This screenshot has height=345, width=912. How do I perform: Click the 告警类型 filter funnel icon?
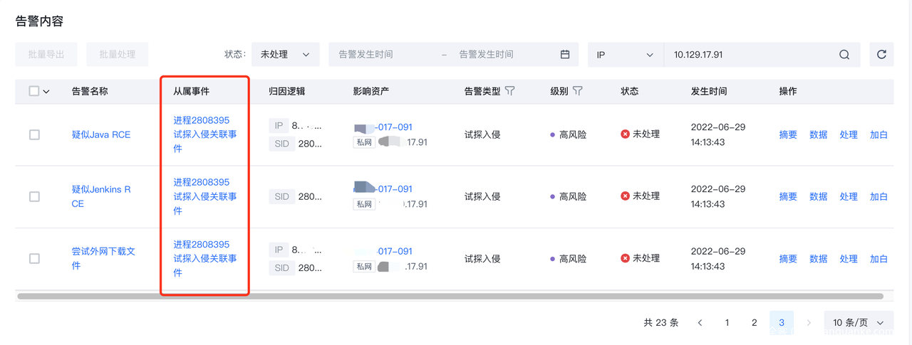(x=509, y=91)
